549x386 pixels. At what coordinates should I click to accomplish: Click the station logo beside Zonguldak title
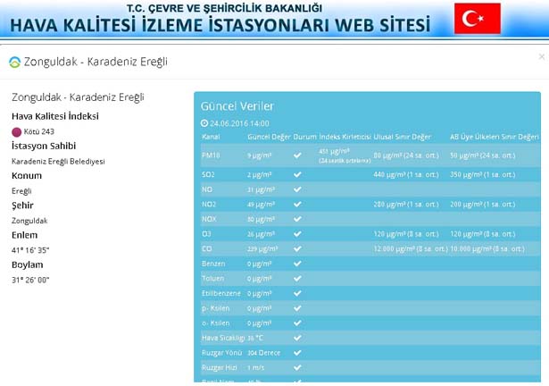coord(14,62)
